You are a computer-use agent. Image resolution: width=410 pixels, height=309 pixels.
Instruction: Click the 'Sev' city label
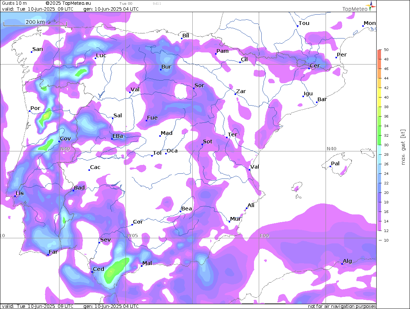tap(106, 240)
